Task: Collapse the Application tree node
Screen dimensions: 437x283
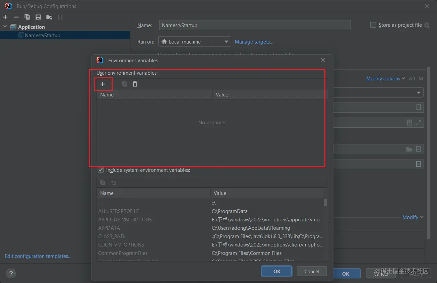Action: coord(5,27)
